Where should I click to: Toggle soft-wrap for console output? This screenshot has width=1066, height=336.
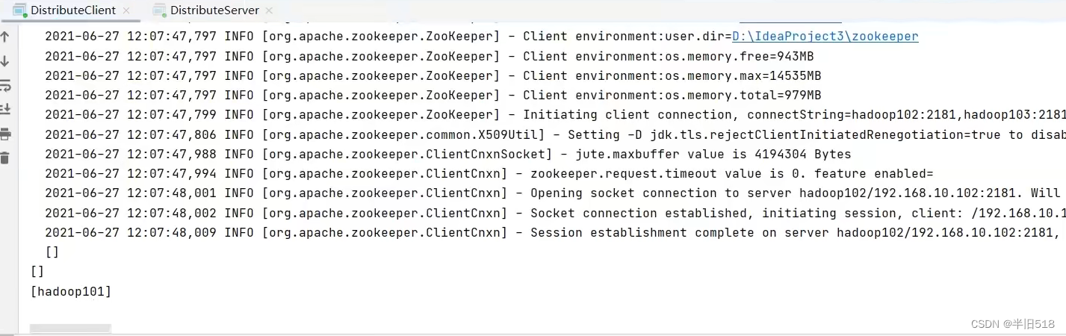pos(5,85)
